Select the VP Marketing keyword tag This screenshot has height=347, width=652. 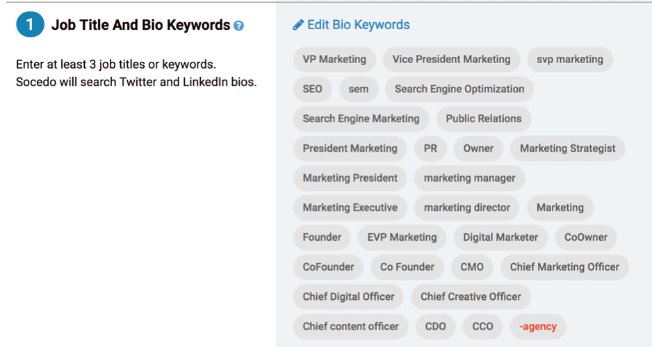click(x=334, y=60)
